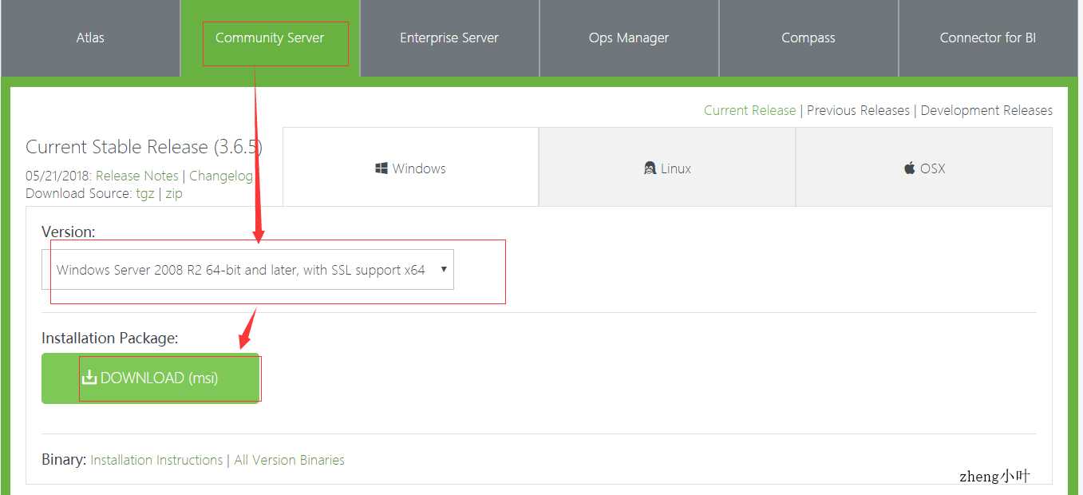Click the Installation Package label

[110, 339]
